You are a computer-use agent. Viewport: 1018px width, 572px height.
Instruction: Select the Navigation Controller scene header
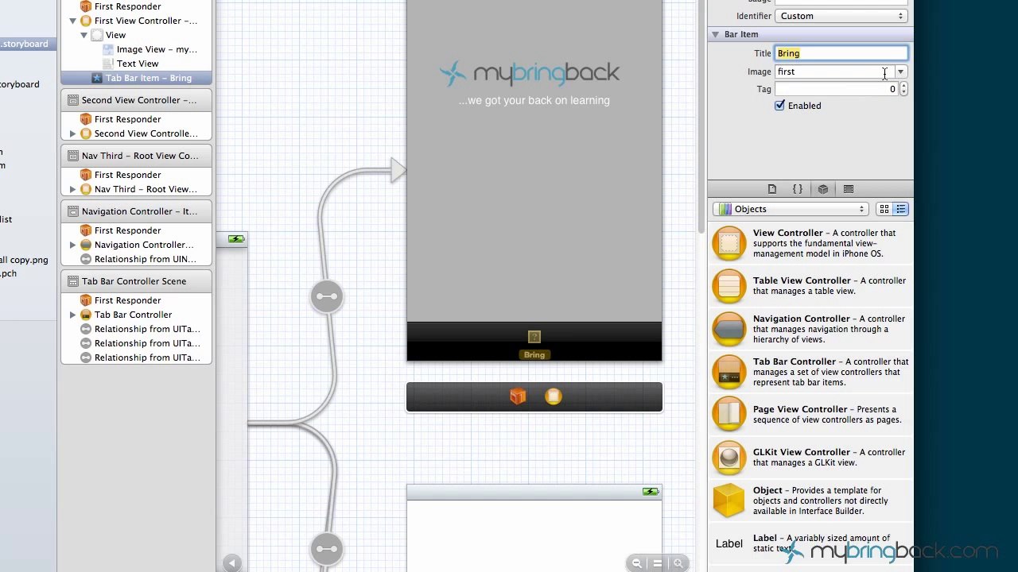coord(137,211)
